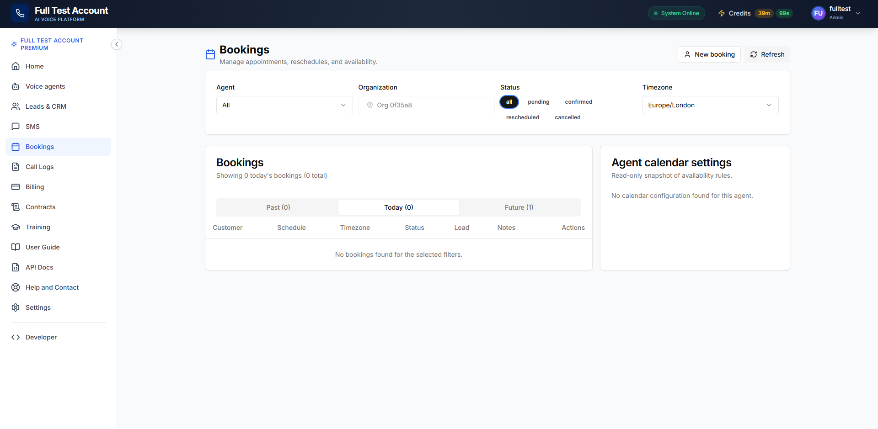878x429 pixels.
Task: Filter bookings by 'confirmed' status
Action: [578, 102]
